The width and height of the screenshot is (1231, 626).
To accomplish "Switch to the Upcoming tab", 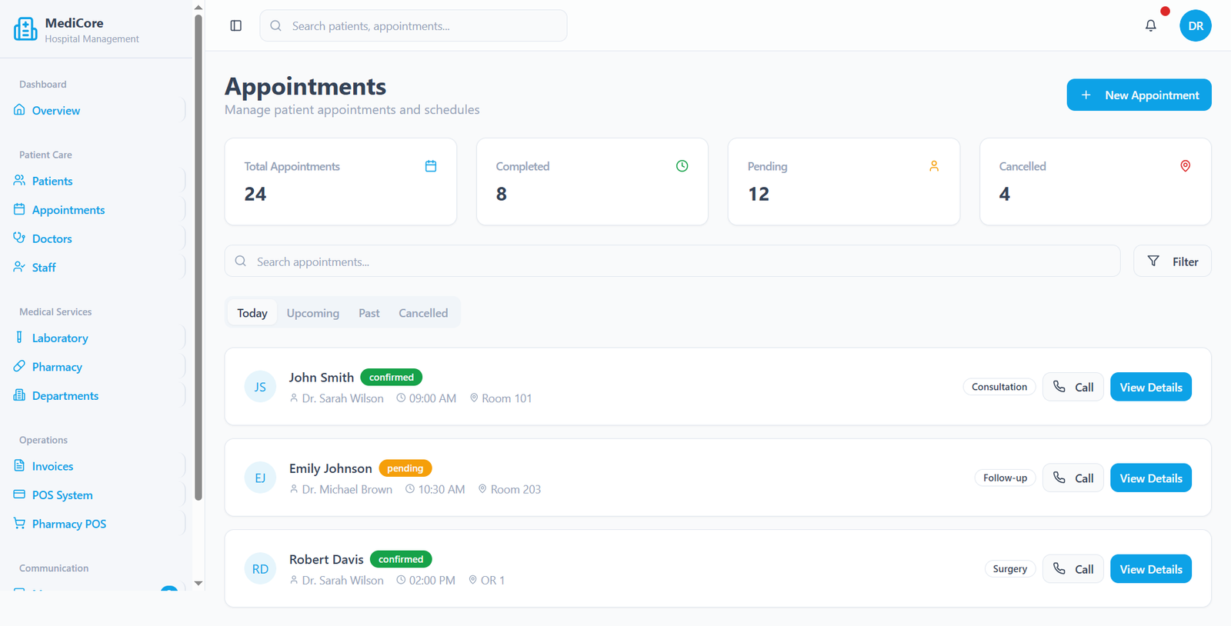I will 312,313.
